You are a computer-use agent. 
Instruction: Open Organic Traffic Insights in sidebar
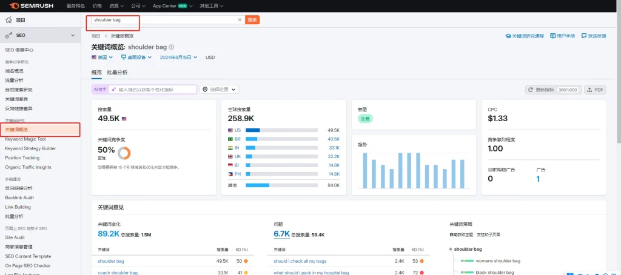(x=28, y=167)
